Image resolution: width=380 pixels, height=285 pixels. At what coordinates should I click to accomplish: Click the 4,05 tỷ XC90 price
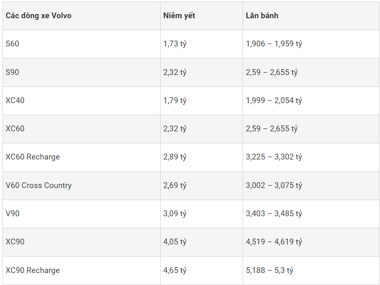[175, 242]
